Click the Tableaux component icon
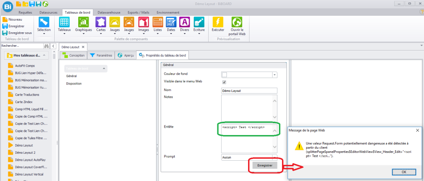This screenshot has height=181, width=424. [x=64, y=22]
